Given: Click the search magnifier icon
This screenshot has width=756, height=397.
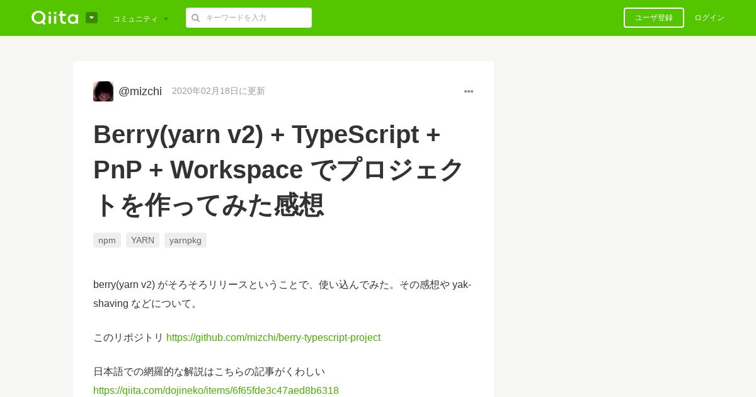Looking at the screenshot, I should 196,18.
